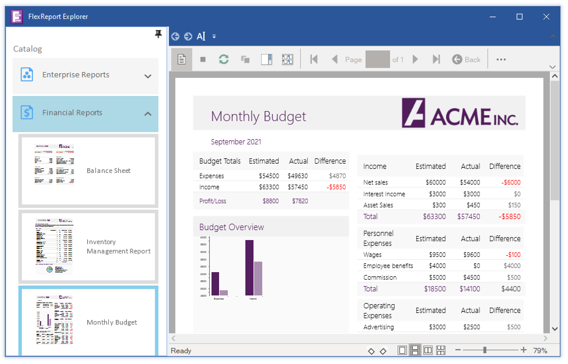The width and height of the screenshot is (568, 364).
Task: Click the Stop rendering square icon
Action: point(203,60)
